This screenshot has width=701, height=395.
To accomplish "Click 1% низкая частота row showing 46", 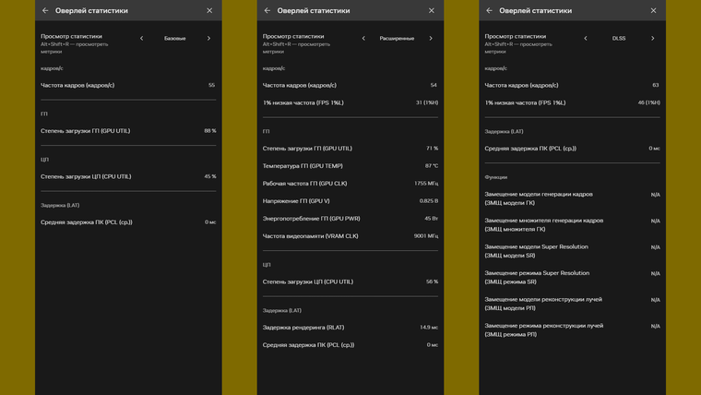I will (572, 102).
